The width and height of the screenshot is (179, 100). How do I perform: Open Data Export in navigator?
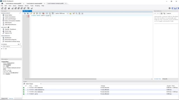(x=8, y=23)
